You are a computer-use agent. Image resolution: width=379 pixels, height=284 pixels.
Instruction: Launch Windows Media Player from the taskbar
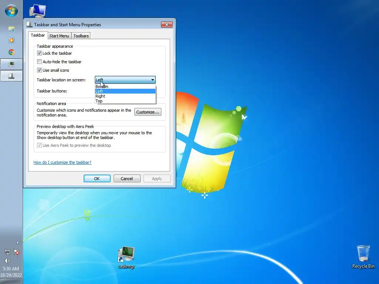coord(11,40)
